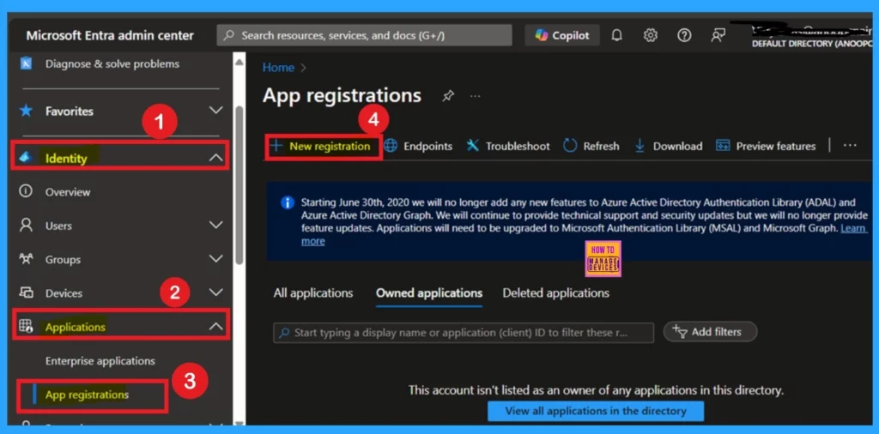
Task: Click the Applications grid icon
Action: point(26,326)
